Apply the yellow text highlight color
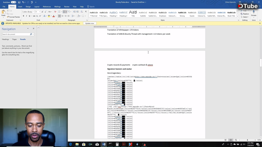 tap(49, 16)
